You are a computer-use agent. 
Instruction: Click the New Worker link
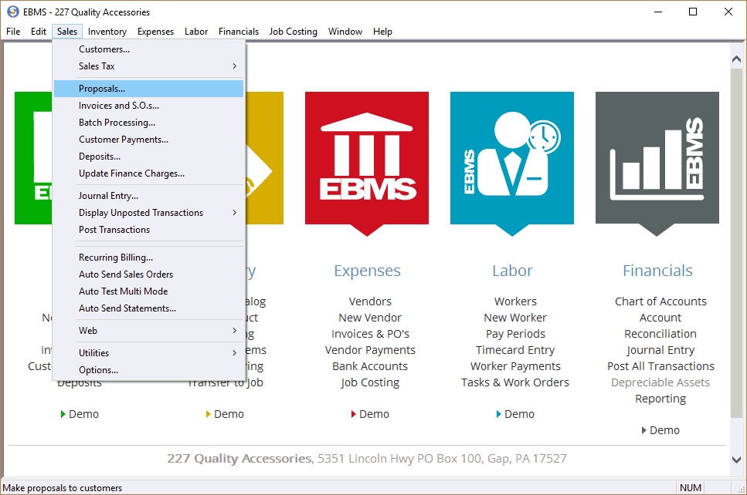coord(515,318)
